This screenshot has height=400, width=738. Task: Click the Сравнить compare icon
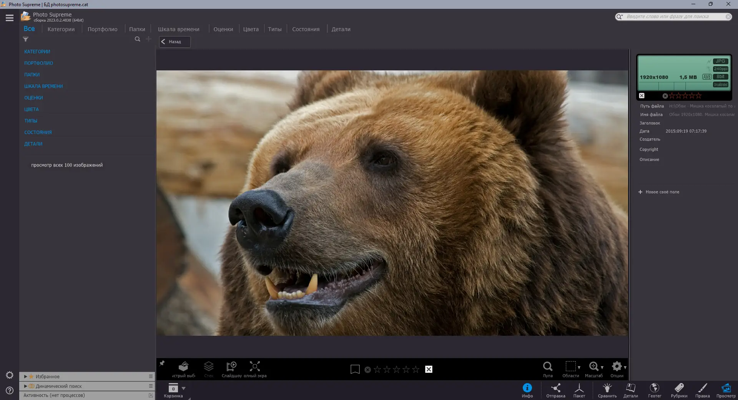(607, 388)
